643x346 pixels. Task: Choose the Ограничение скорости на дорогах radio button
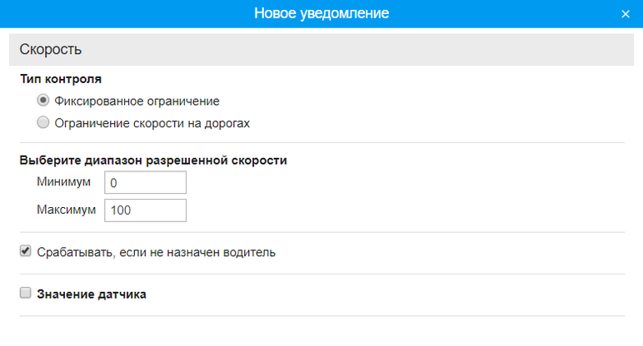(x=43, y=122)
